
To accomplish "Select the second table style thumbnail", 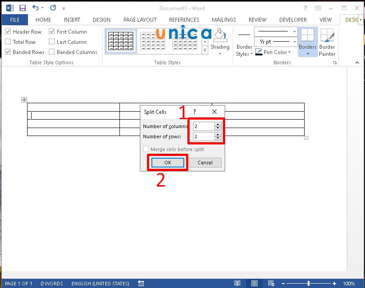I will tap(153, 41).
